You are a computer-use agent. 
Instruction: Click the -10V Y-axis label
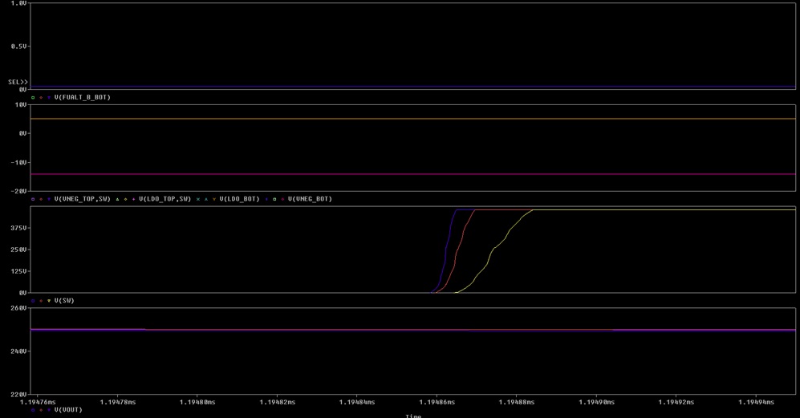point(18,163)
